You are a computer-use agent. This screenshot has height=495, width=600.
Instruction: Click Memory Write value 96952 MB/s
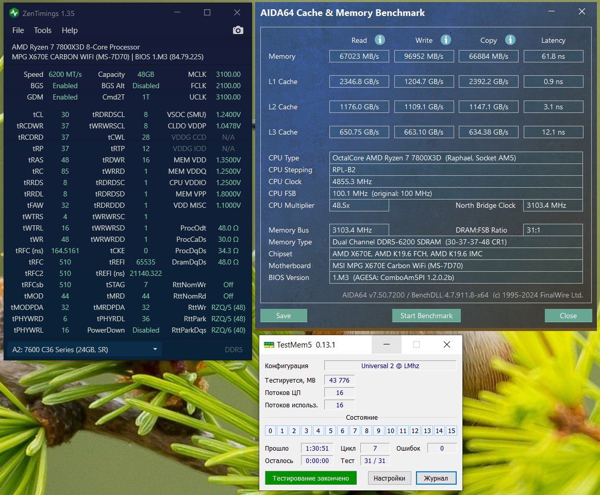[x=424, y=56]
